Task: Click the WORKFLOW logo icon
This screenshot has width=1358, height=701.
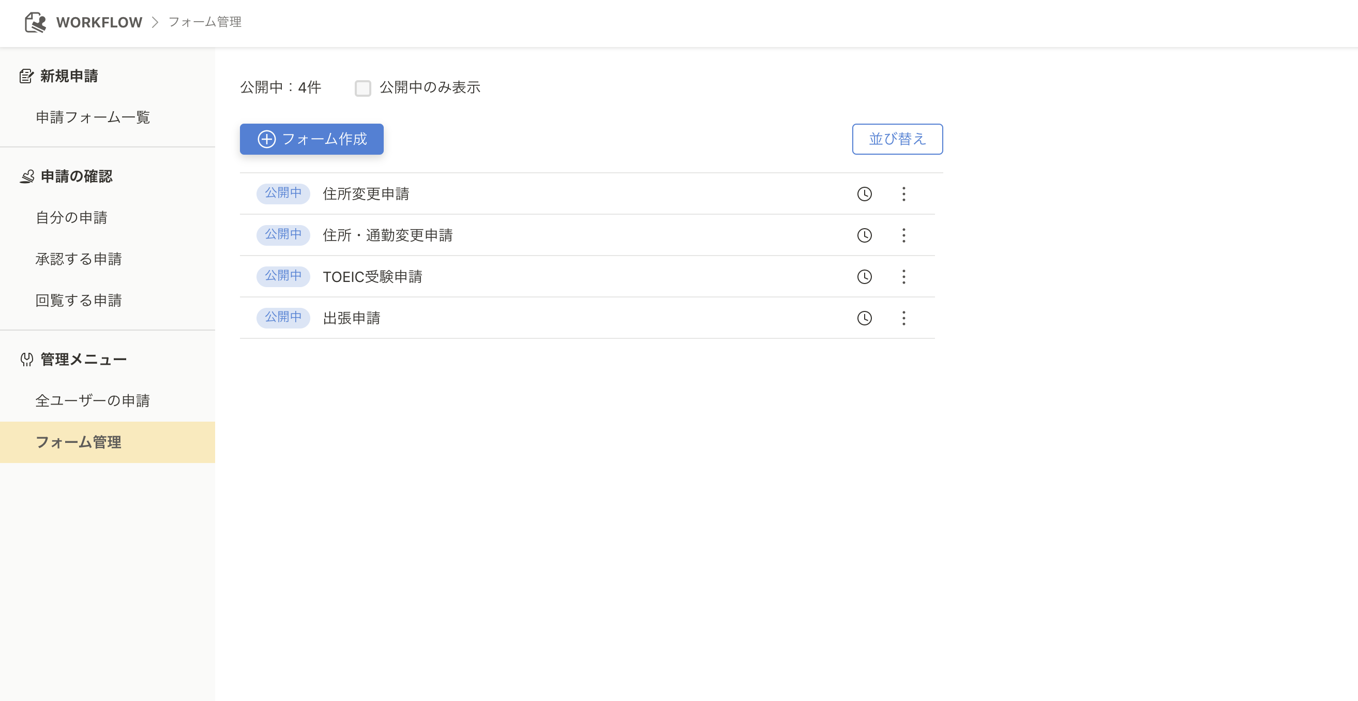Action: 35,22
